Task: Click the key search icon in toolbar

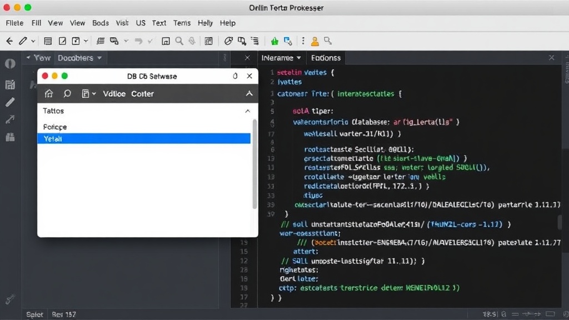Action: tap(328, 41)
